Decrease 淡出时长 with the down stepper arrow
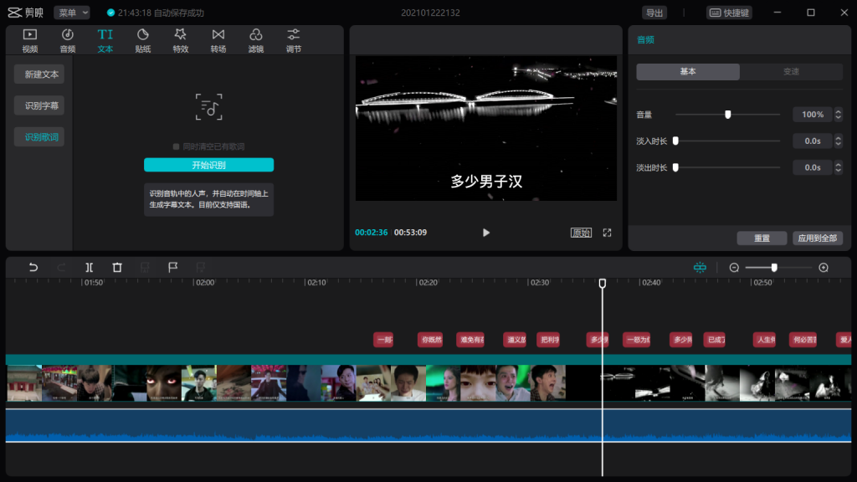The image size is (857, 482). [x=838, y=171]
